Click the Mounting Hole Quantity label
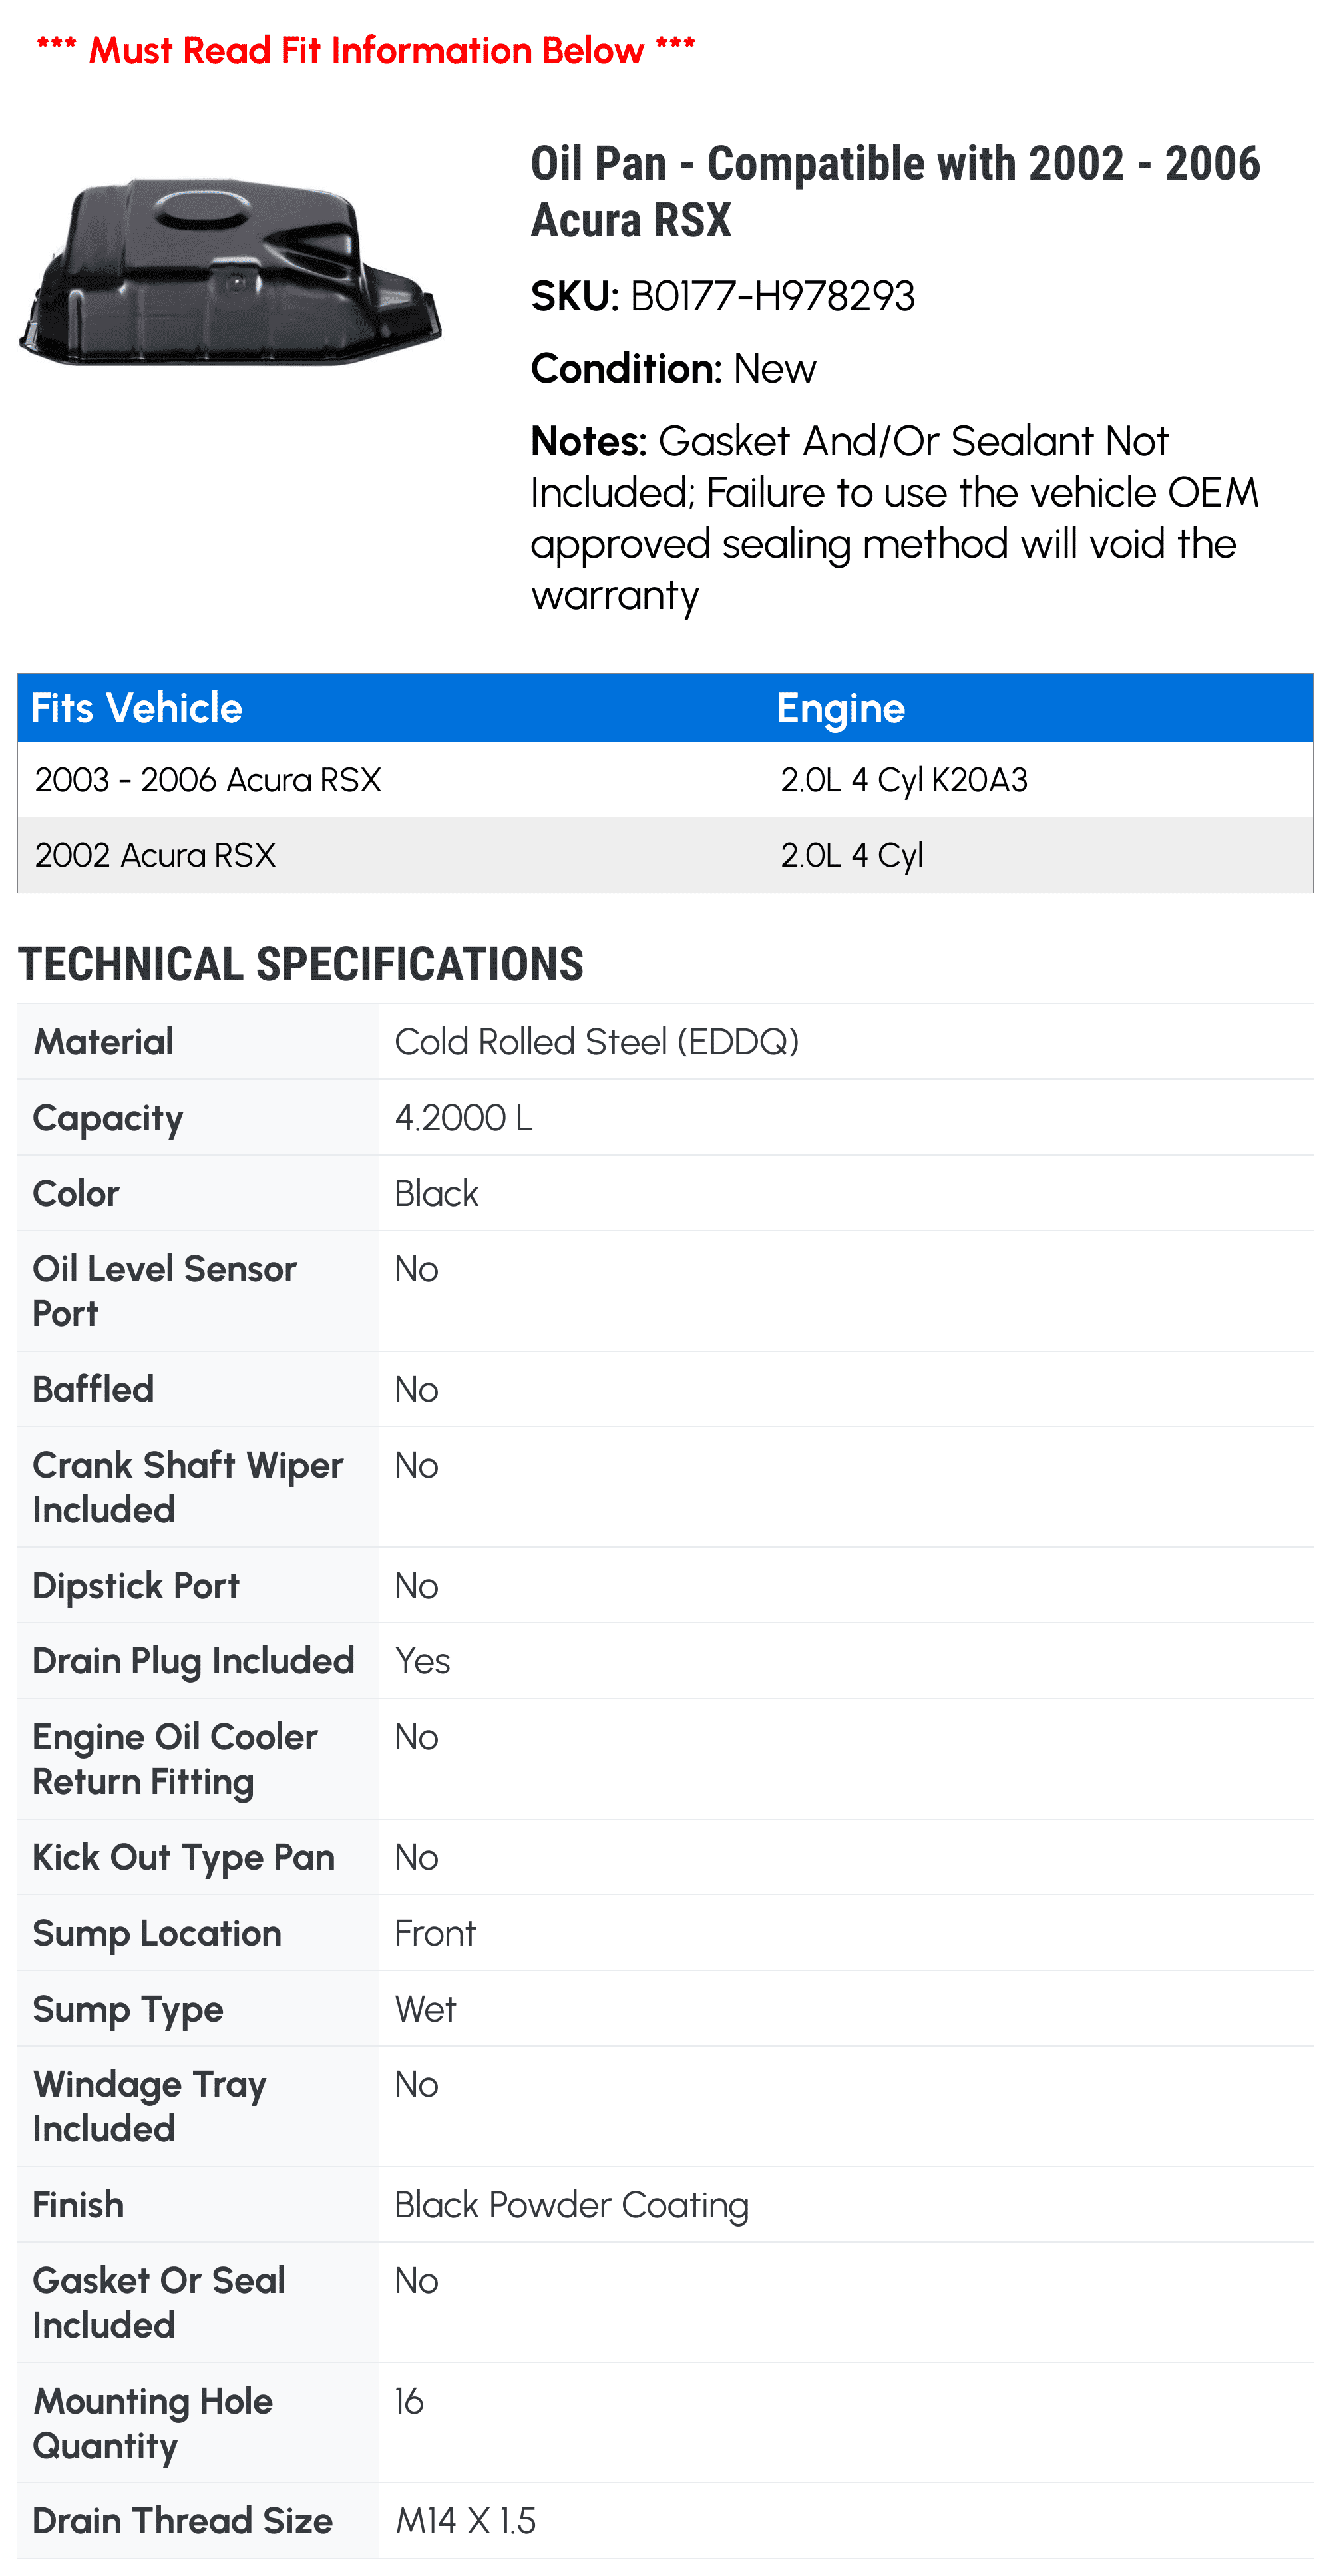Image resolution: width=1331 pixels, height=2576 pixels. click(153, 2423)
